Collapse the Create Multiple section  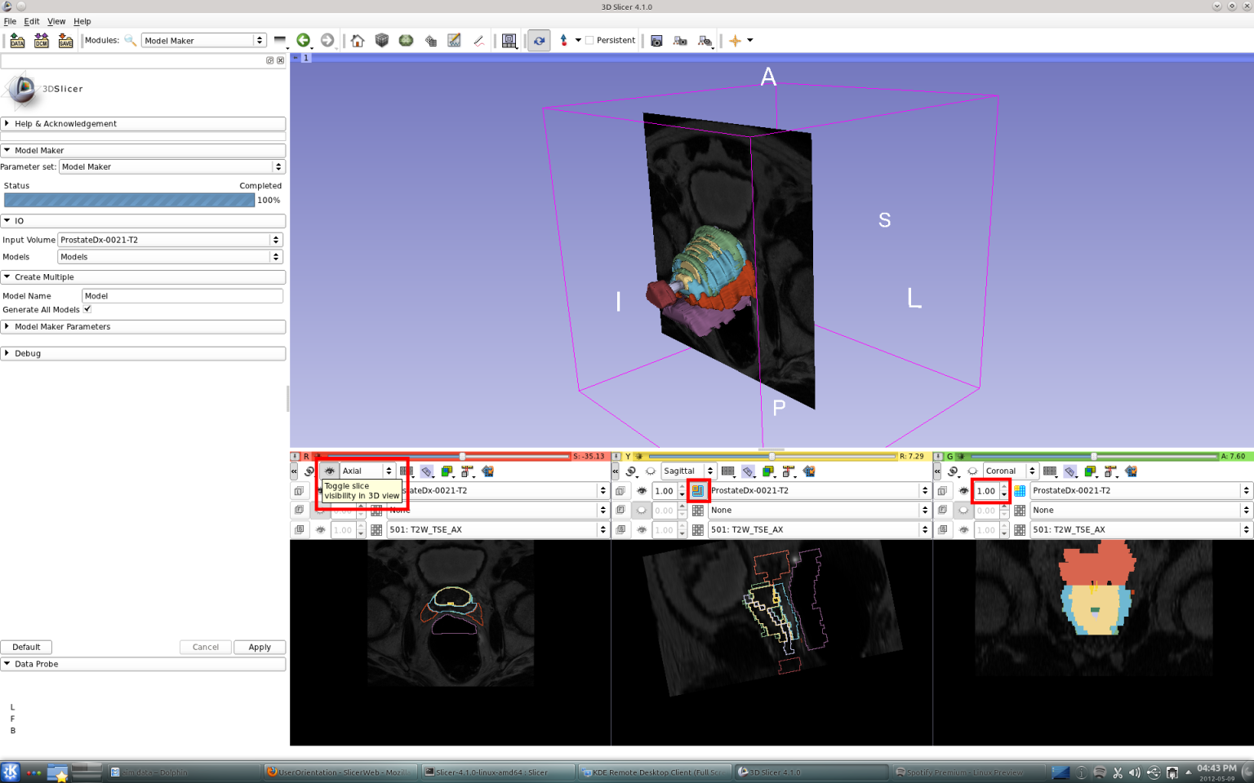click(143, 277)
